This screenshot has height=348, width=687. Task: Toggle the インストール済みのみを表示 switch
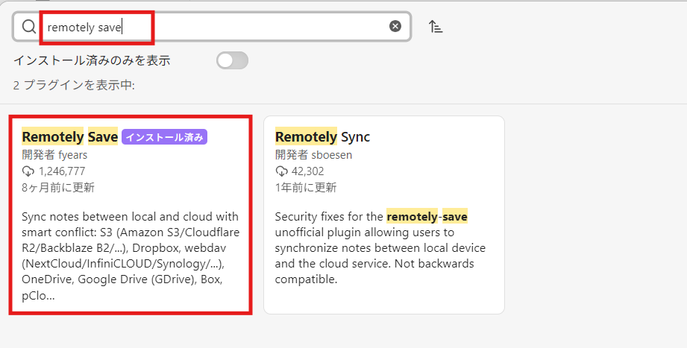(x=232, y=60)
